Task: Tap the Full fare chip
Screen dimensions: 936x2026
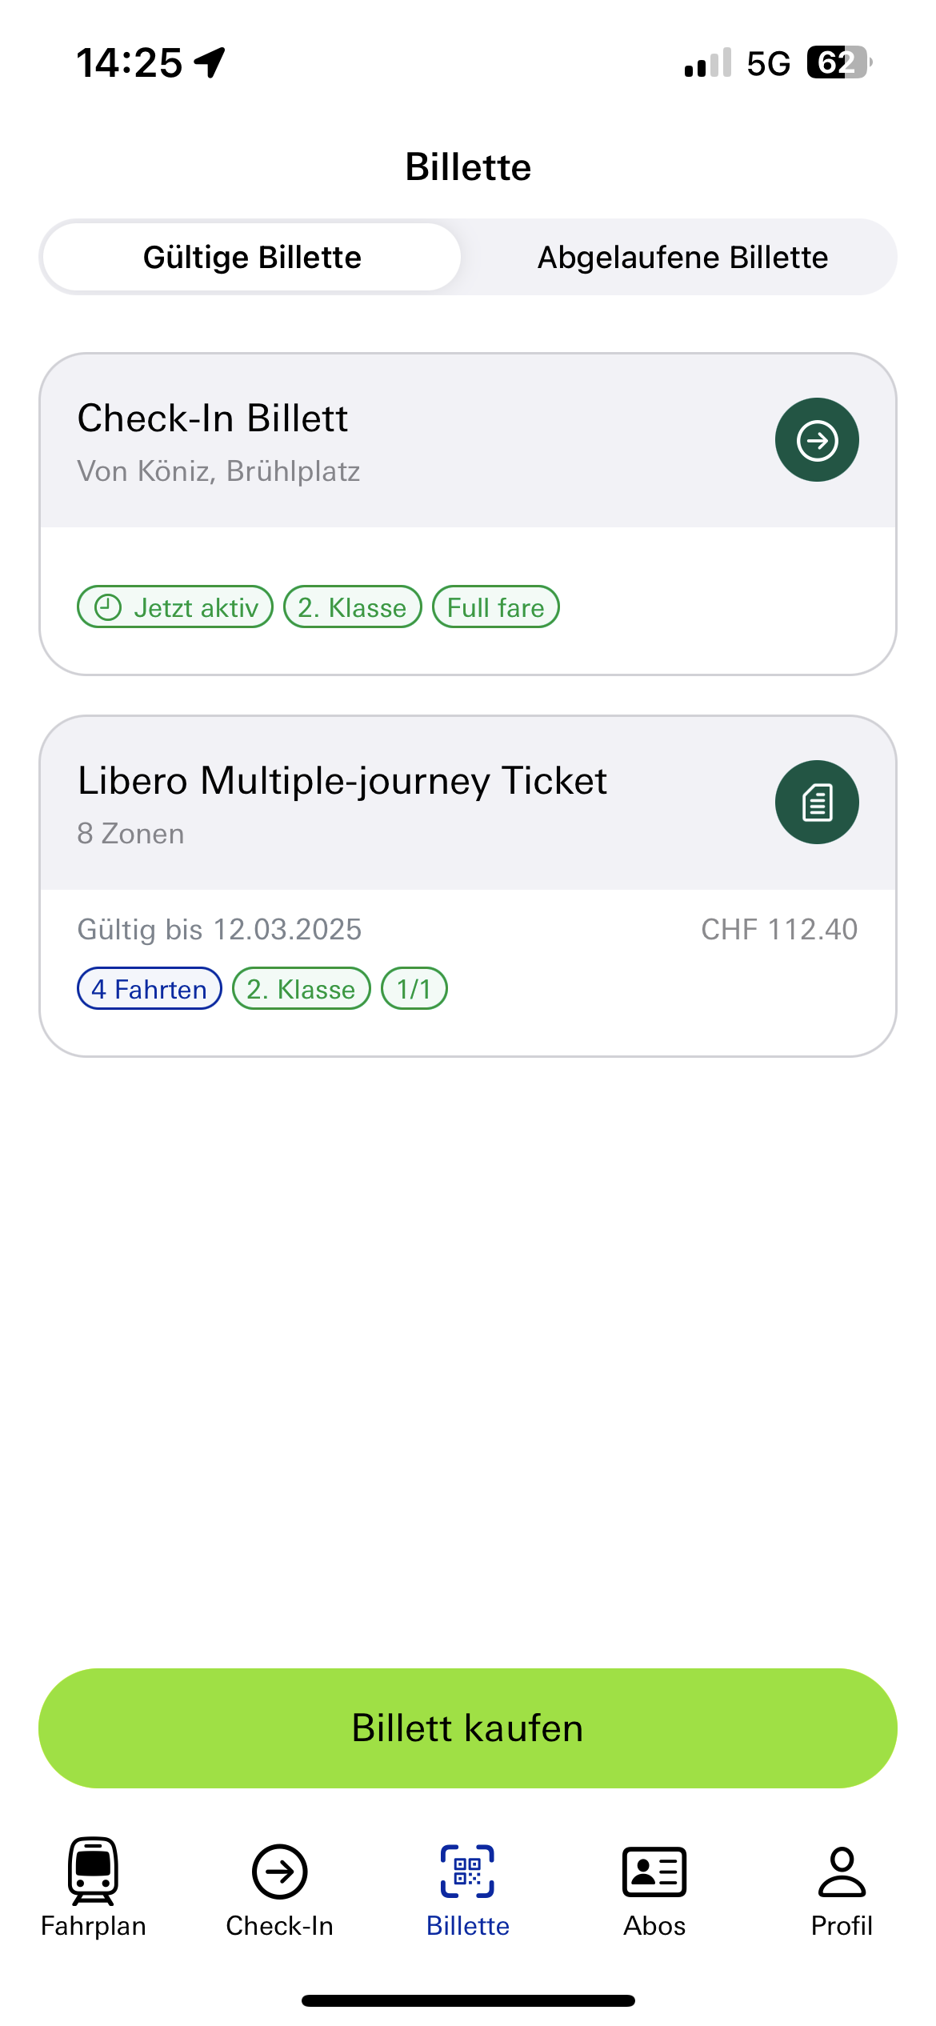Action: [x=496, y=607]
